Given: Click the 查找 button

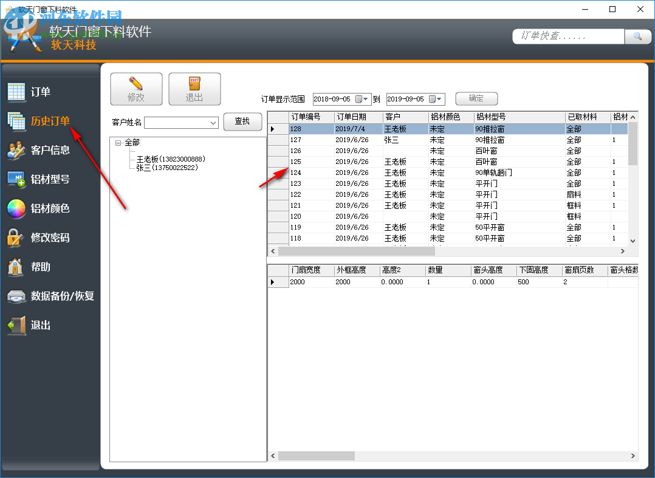Looking at the screenshot, I should [x=242, y=121].
